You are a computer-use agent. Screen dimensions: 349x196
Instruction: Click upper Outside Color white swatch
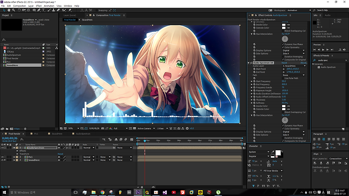pos(284,28)
